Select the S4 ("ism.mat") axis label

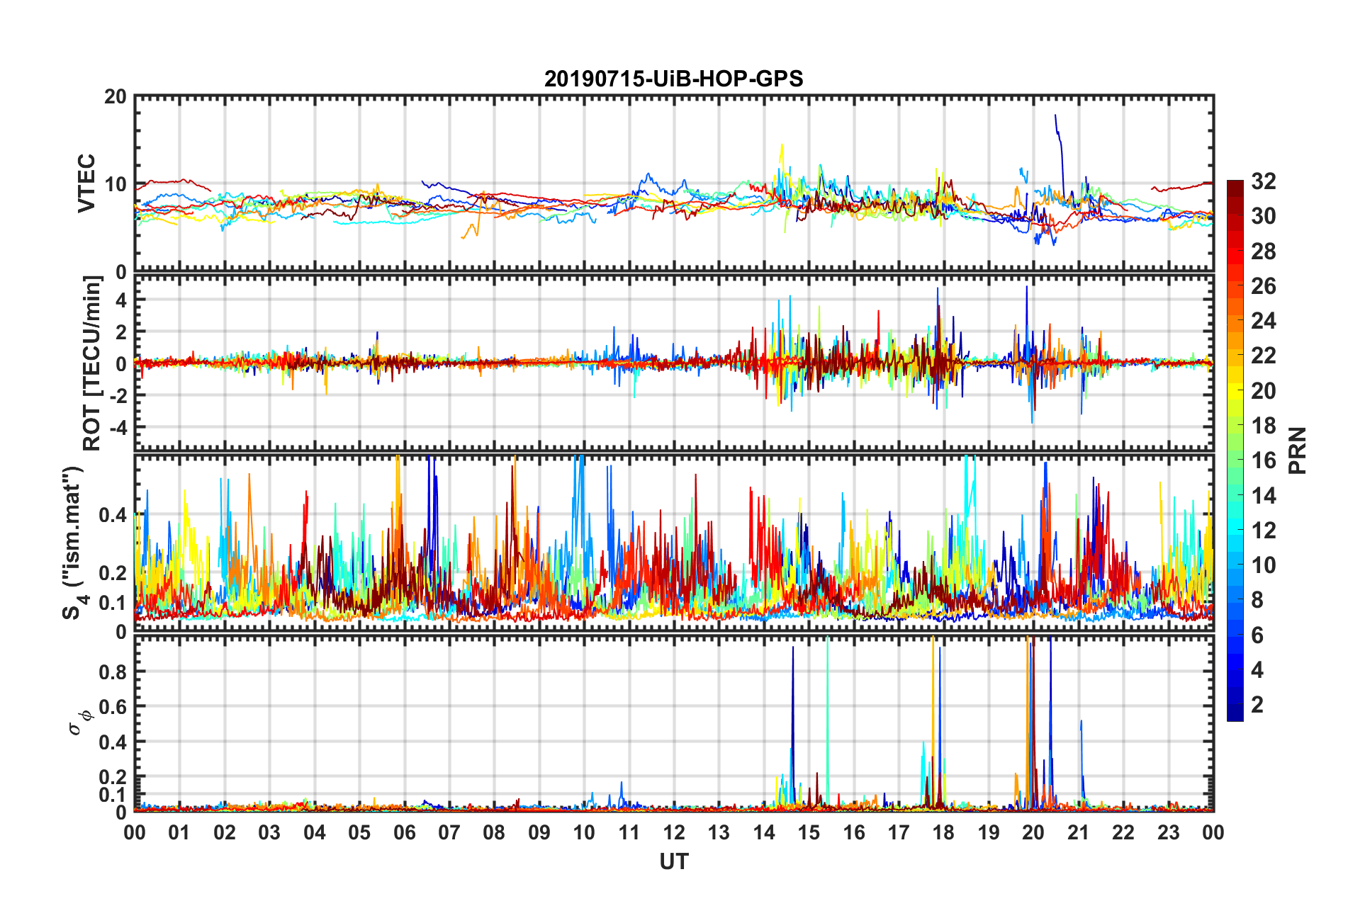pyautogui.click(x=74, y=543)
